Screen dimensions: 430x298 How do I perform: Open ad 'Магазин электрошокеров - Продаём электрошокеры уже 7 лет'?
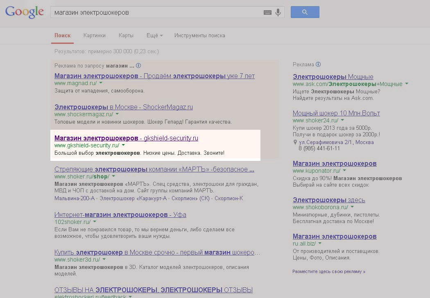pos(154,76)
